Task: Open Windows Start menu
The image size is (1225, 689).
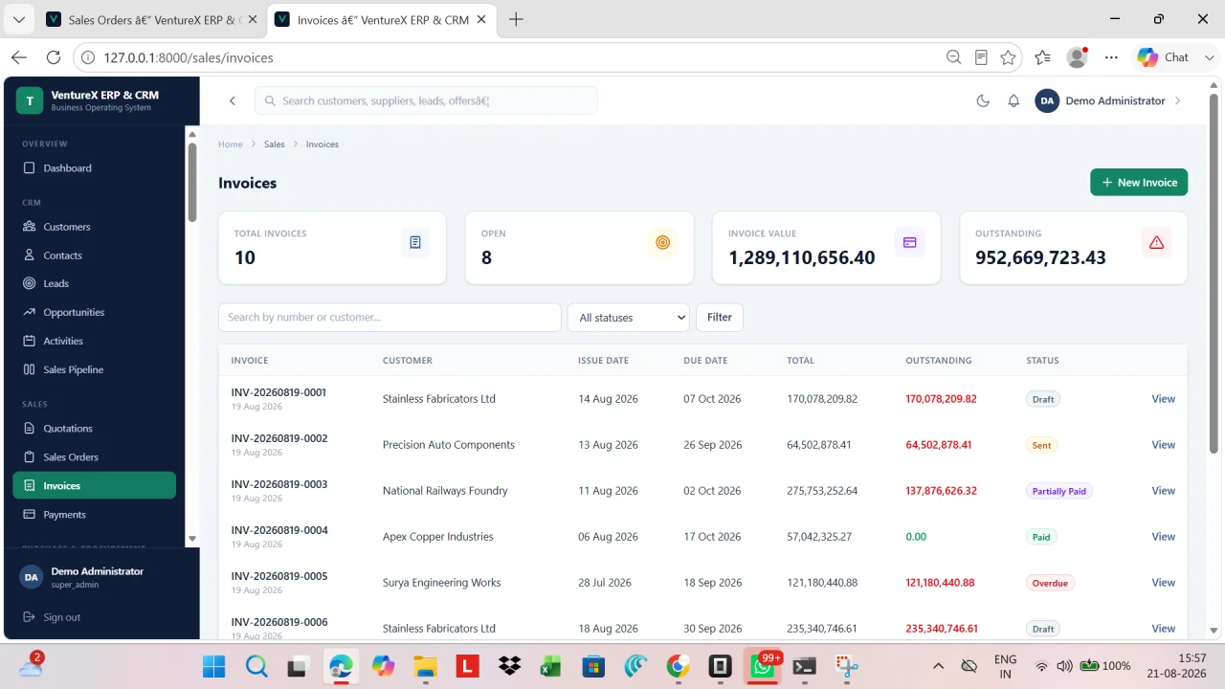Action: coord(214,666)
